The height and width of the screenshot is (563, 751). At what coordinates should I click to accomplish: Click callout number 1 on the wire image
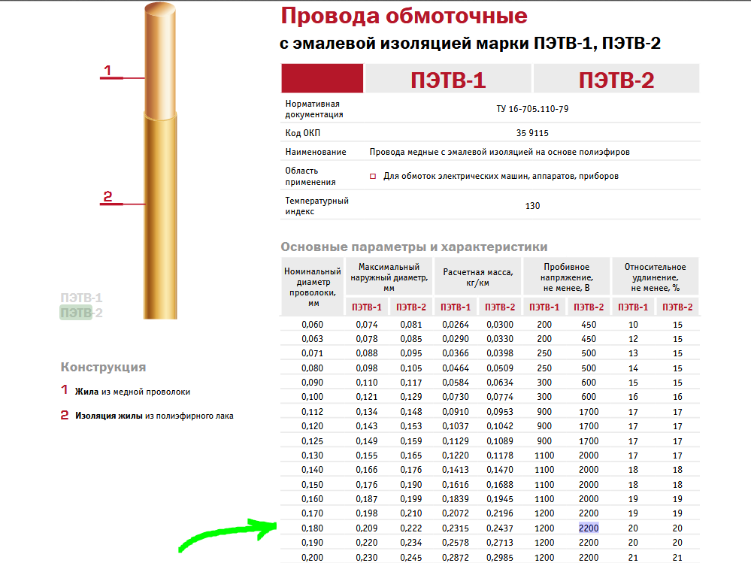[108, 71]
